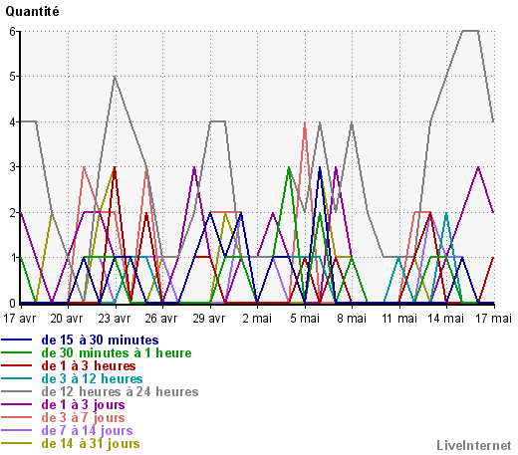The width and height of the screenshot is (518, 455).
Task: Click the dark blue legend line swatch
Action: (17, 340)
